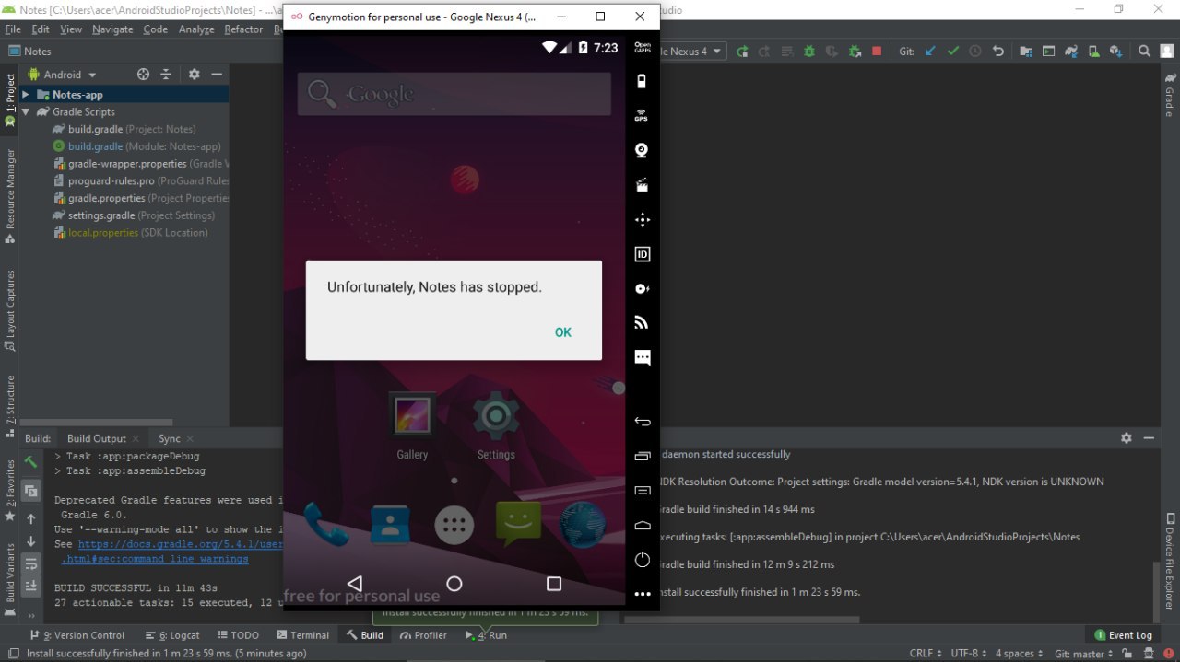Open Project panel settings gear
Viewport: 1180px width, 662px height.
point(194,75)
